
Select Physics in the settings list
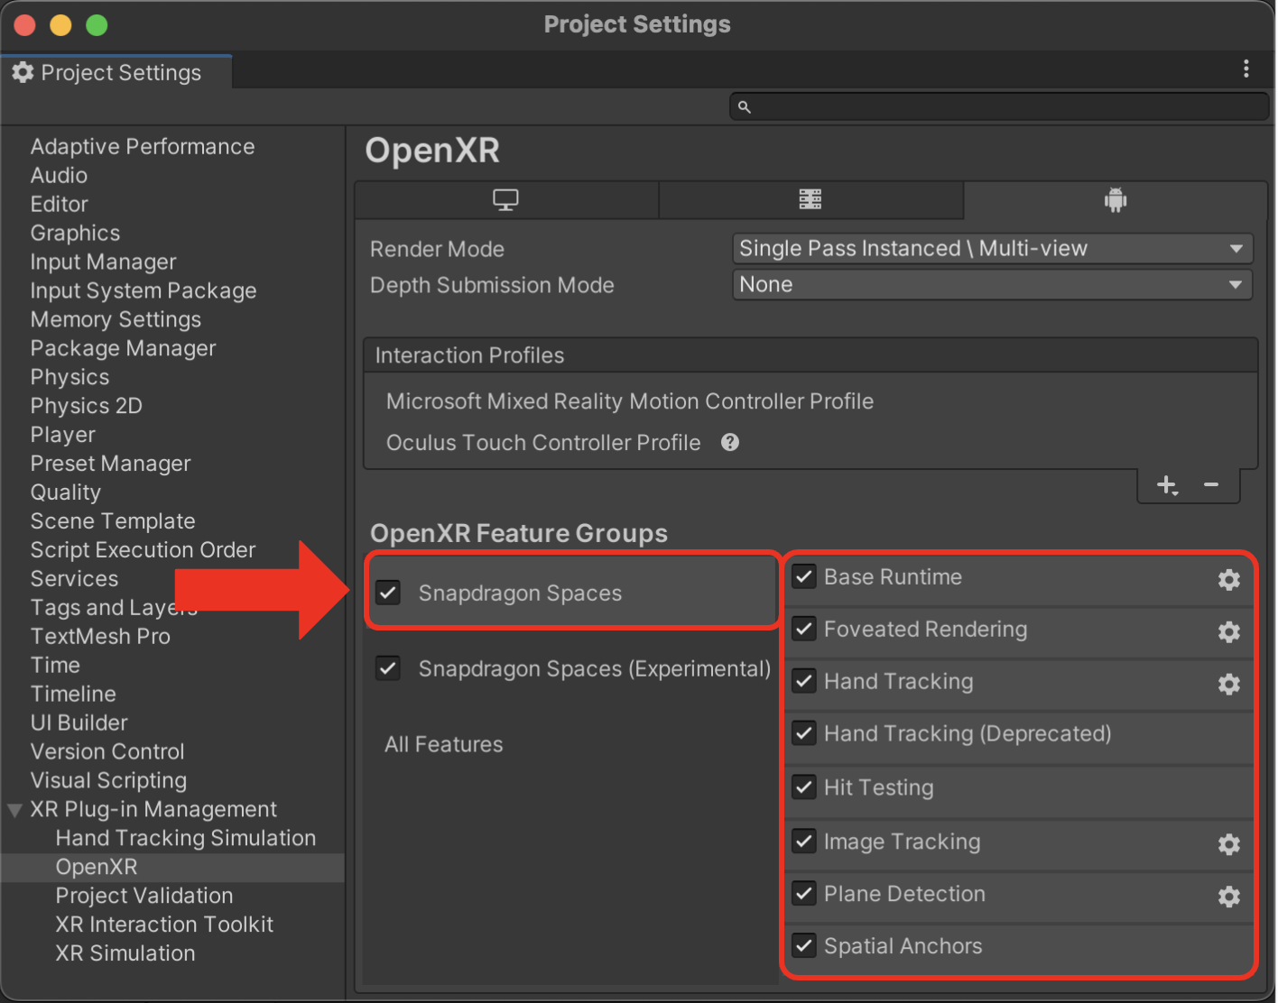[69, 377]
